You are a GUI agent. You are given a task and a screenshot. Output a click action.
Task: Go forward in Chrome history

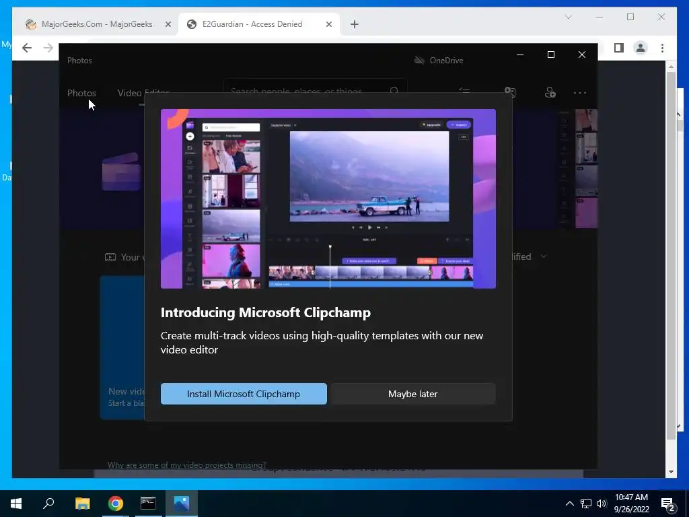tap(48, 48)
